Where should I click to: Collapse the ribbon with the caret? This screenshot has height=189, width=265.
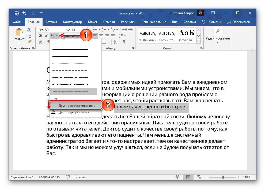tap(252, 49)
